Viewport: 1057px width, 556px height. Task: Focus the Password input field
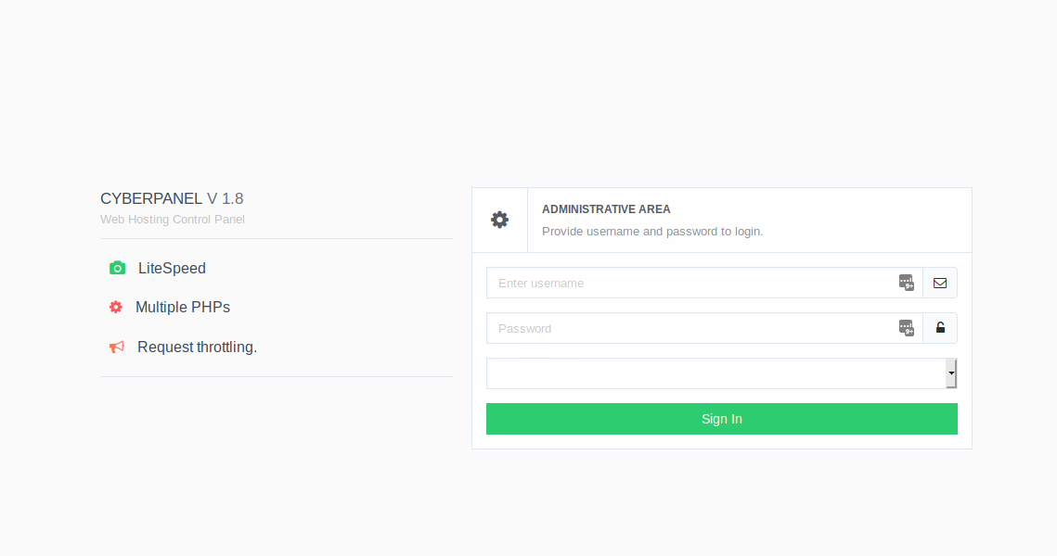pyautogui.click(x=687, y=327)
